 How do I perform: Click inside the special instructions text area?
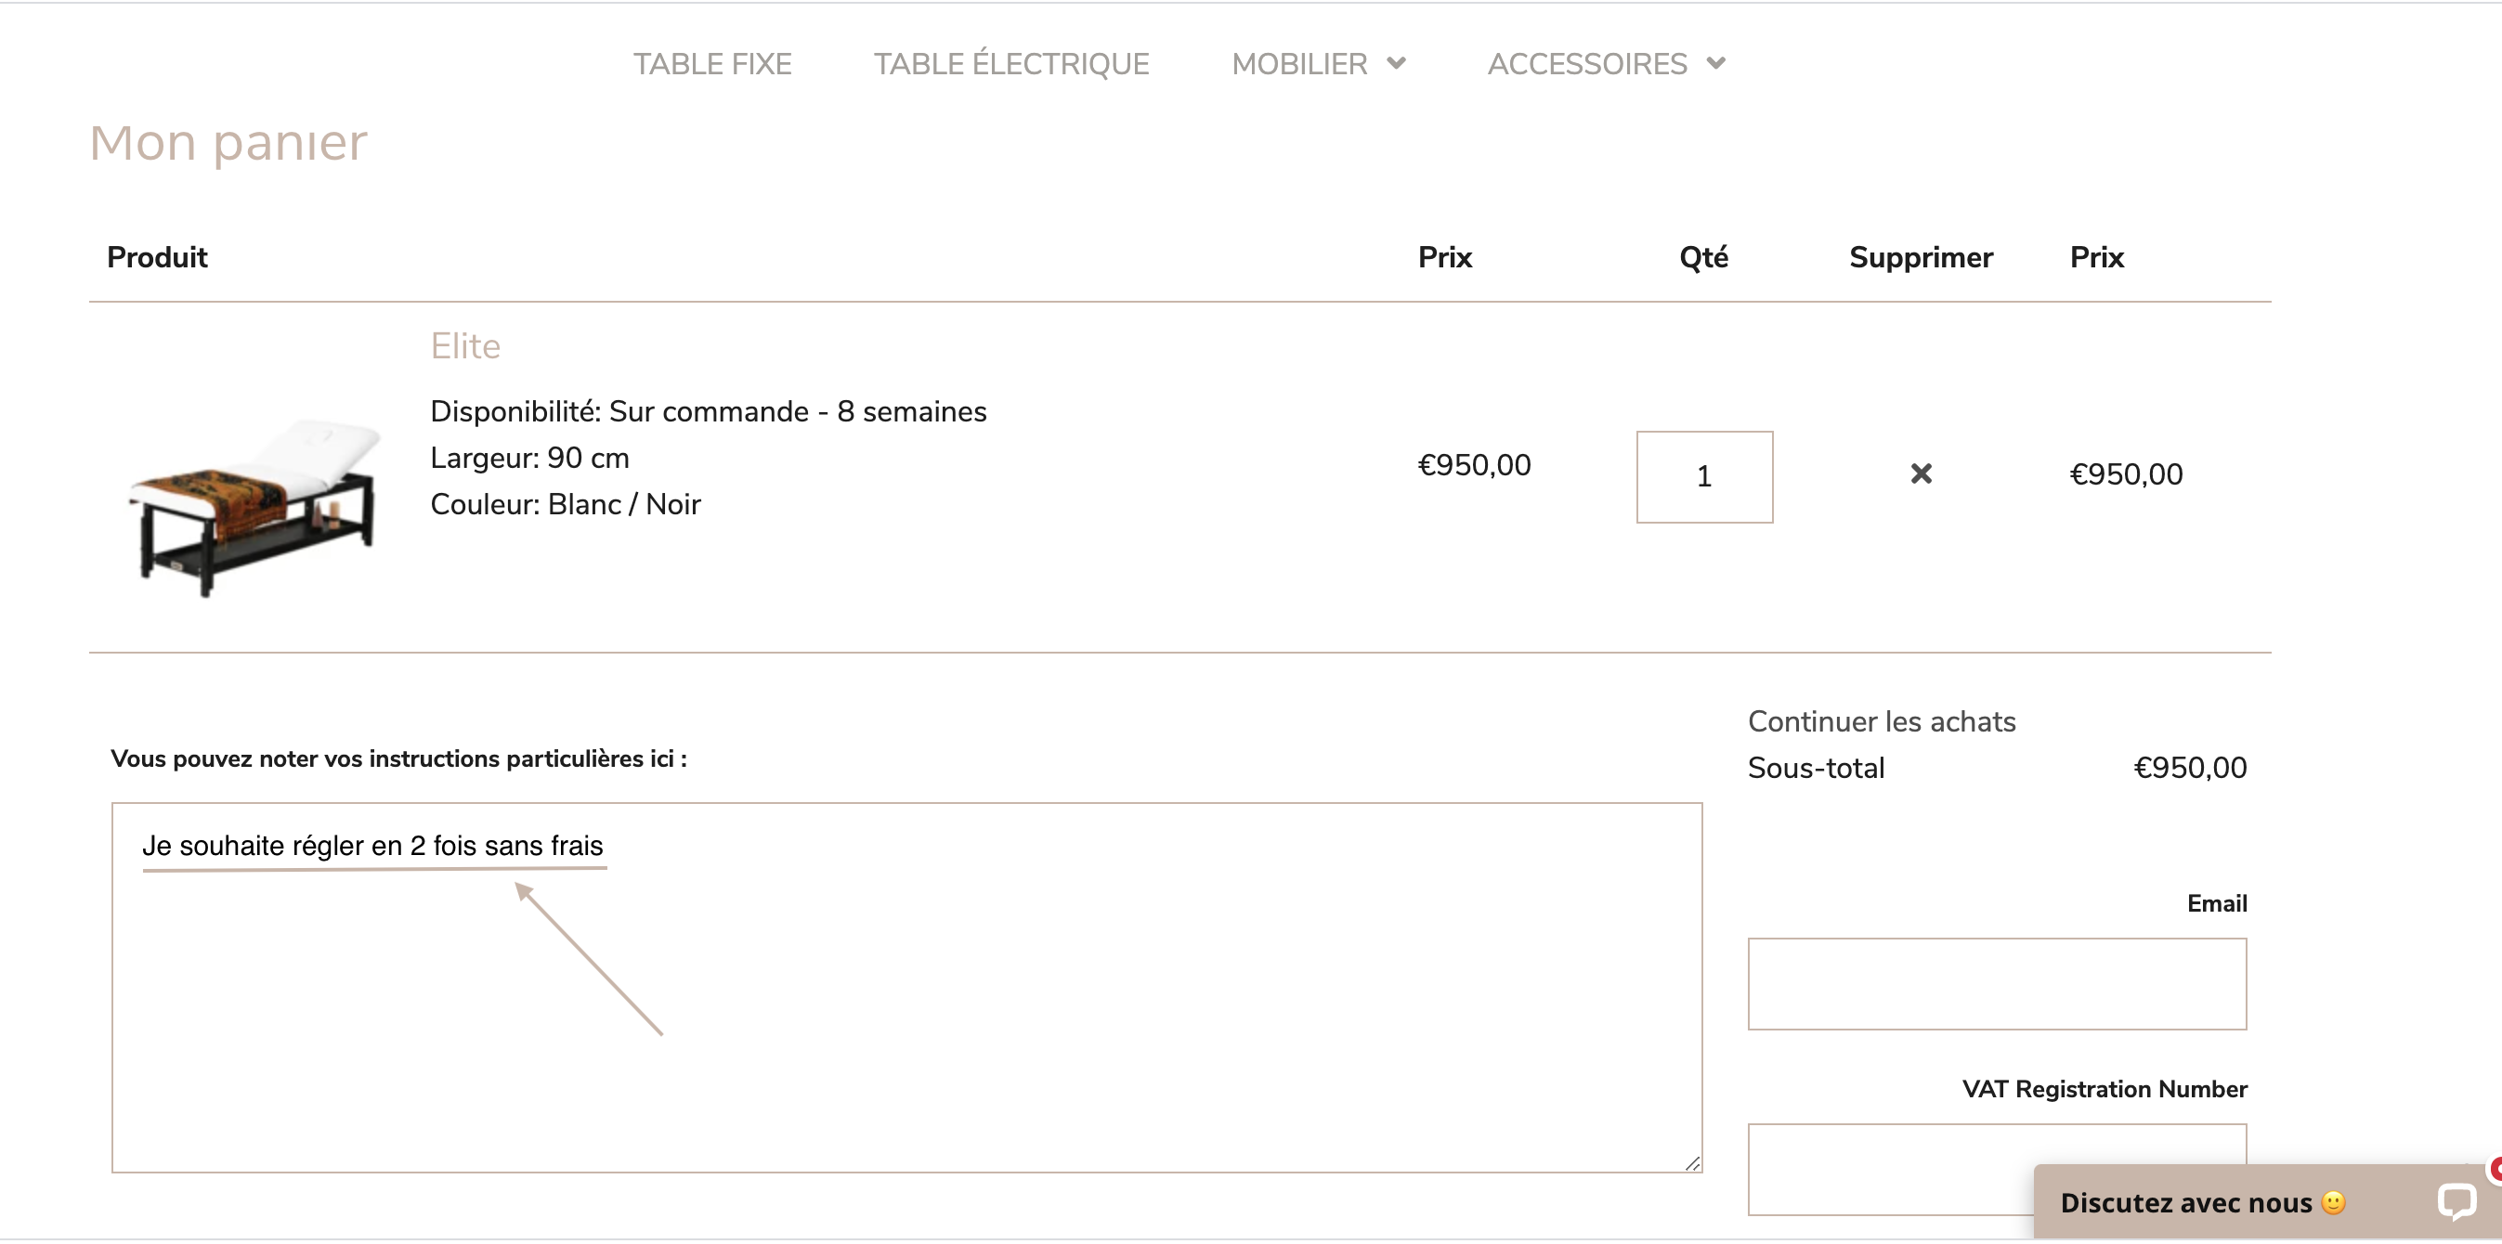click(907, 988)
